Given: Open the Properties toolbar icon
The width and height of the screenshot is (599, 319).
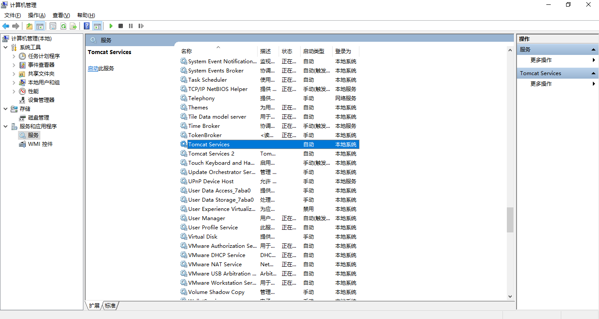Looking at the screenshot, I should [53, 26].
